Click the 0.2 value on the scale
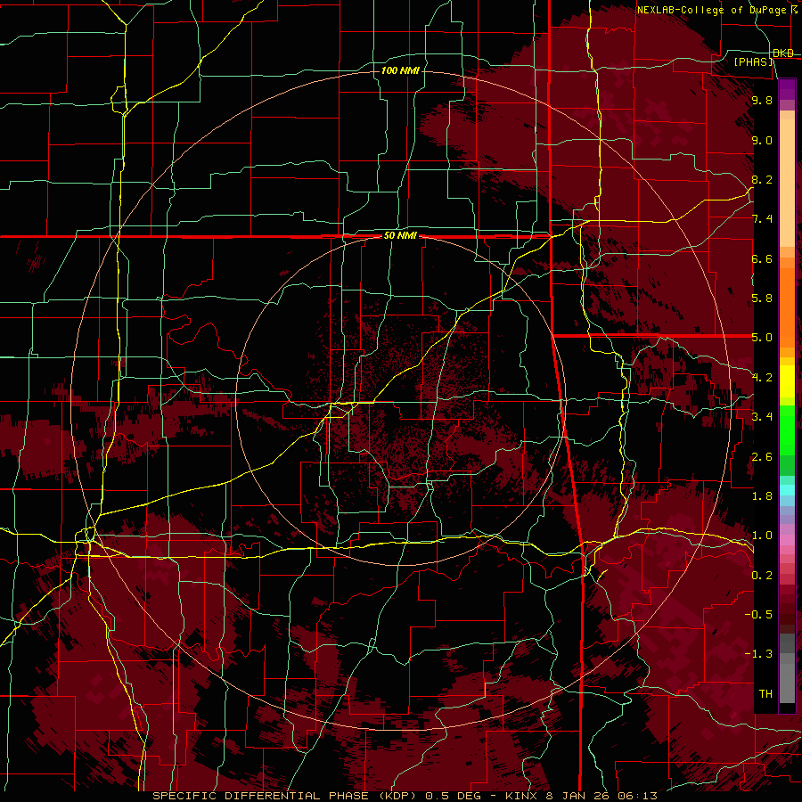This screenshot has width=802, height=802. click(762, 576)
